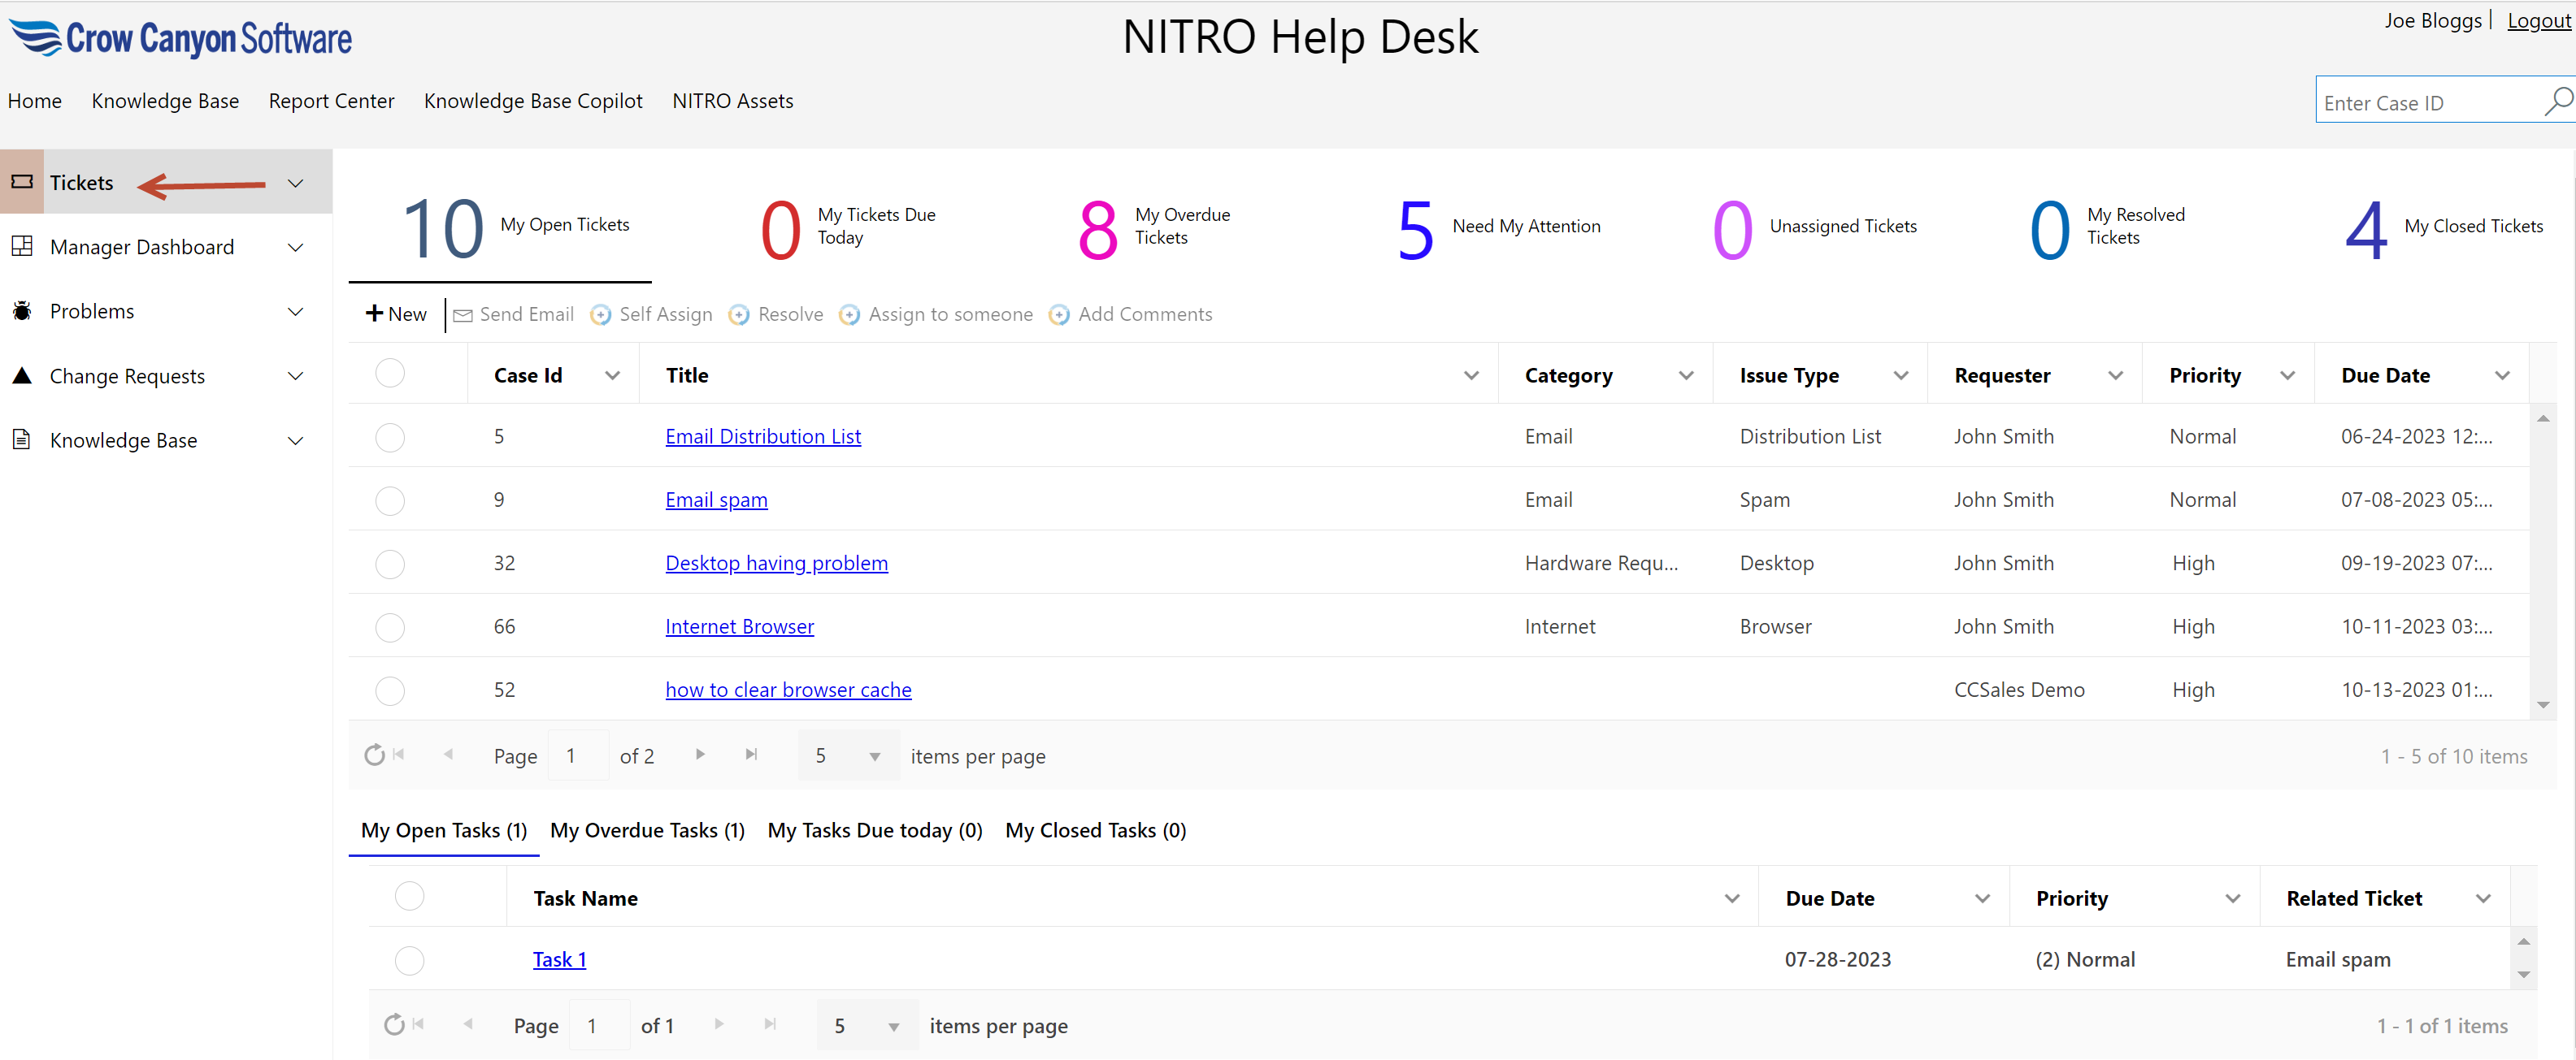The width and height of the screenshot is (2576, 1060).
Task: Go to last page of tickets grid
Action: pyautogui.click(x=751, y=755)
